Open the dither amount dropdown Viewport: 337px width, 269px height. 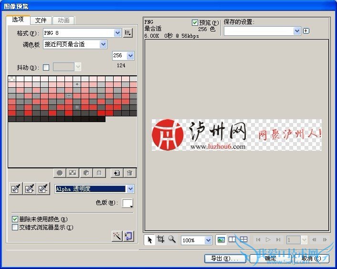[x=78, y=67]
